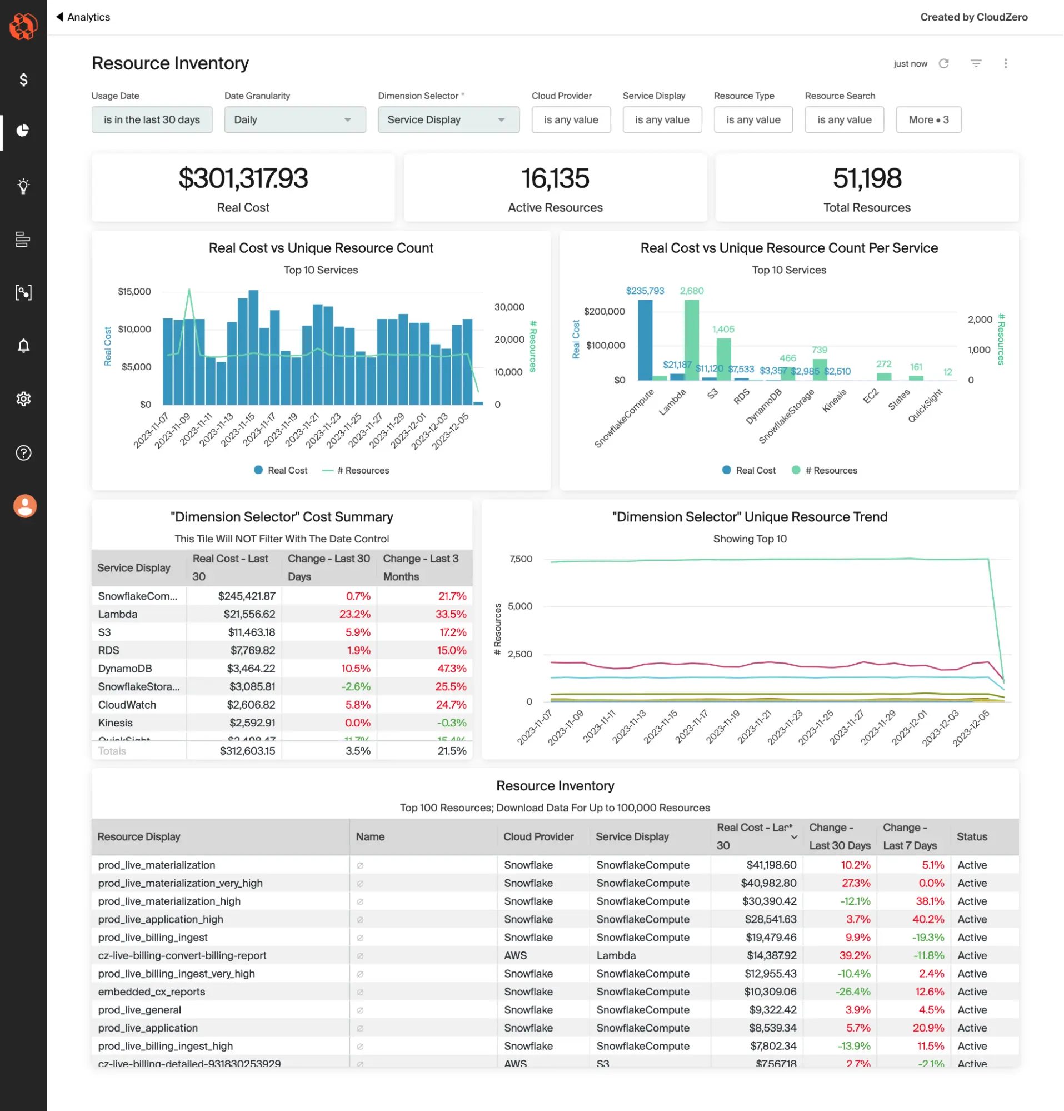Go back using the Analytics arrow
The height and width of the screenshot is (1111, 1064).
coord(83,17)
